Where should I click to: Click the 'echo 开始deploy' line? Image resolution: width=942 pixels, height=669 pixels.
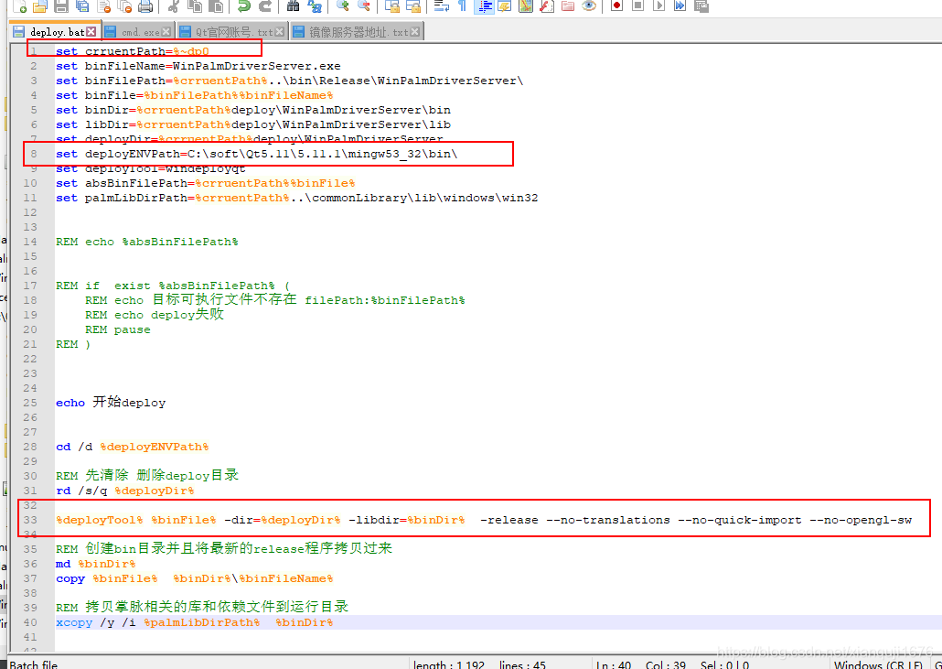coord(111,403)
